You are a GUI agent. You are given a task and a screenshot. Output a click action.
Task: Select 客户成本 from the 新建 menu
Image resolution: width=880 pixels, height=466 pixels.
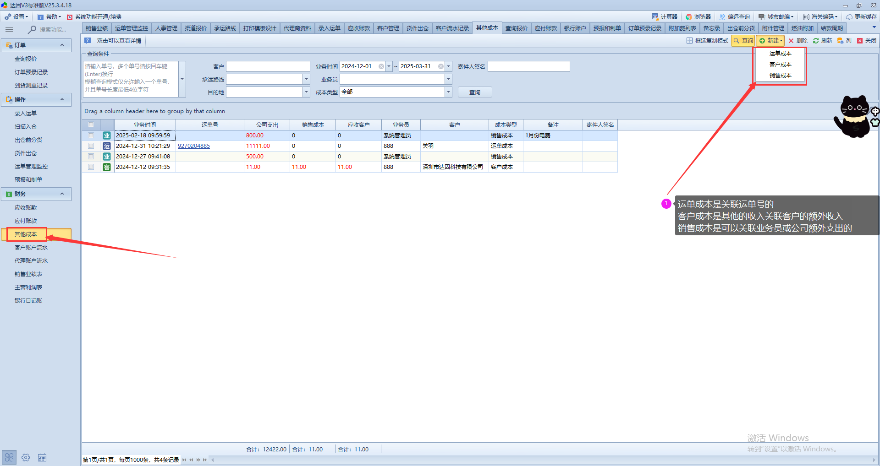pos(780,65)
